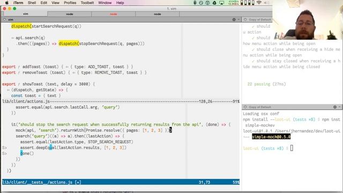Open the AirPlay display menu bar icon
343x193 pixels.
[x=221, y=3]
